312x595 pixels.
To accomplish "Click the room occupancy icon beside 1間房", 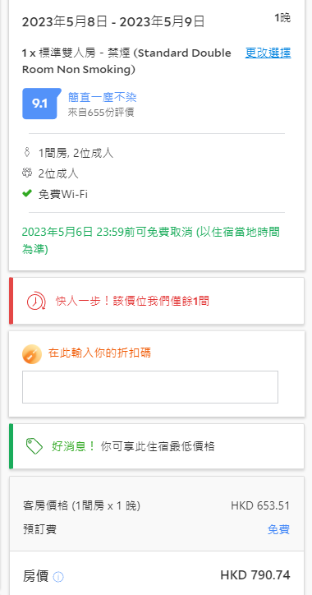I will [26, 153].
